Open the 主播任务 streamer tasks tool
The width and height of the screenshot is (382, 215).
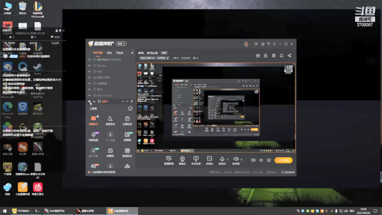pos(127,121)
